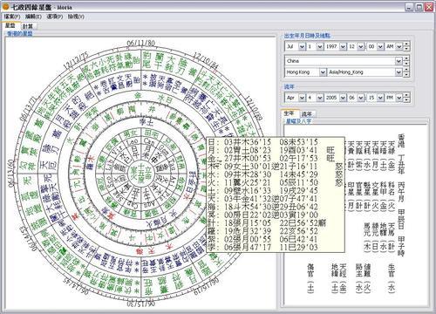
Task: Click the up spinner beside China field
Action: (406, 59)
